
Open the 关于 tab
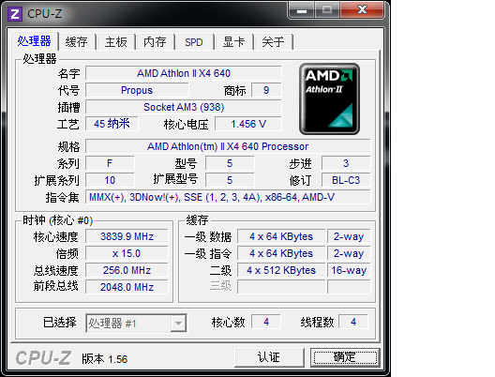pos(273,41)
